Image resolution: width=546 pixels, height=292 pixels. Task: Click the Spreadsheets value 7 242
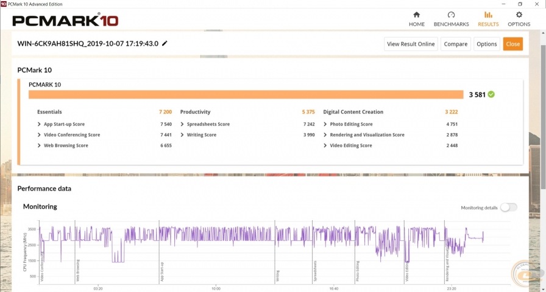tap(309, 124)
